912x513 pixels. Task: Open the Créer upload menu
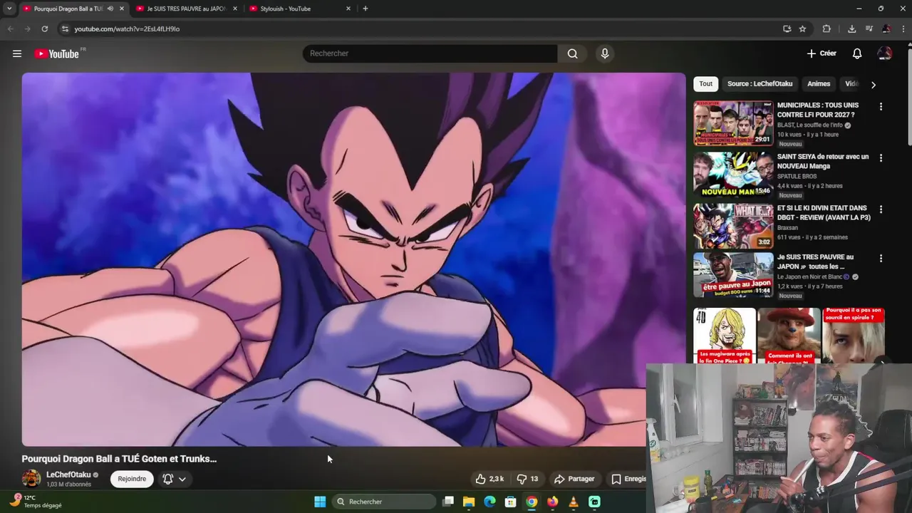pos(822,53)
